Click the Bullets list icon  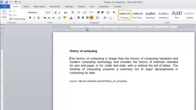tap(79, 12)
